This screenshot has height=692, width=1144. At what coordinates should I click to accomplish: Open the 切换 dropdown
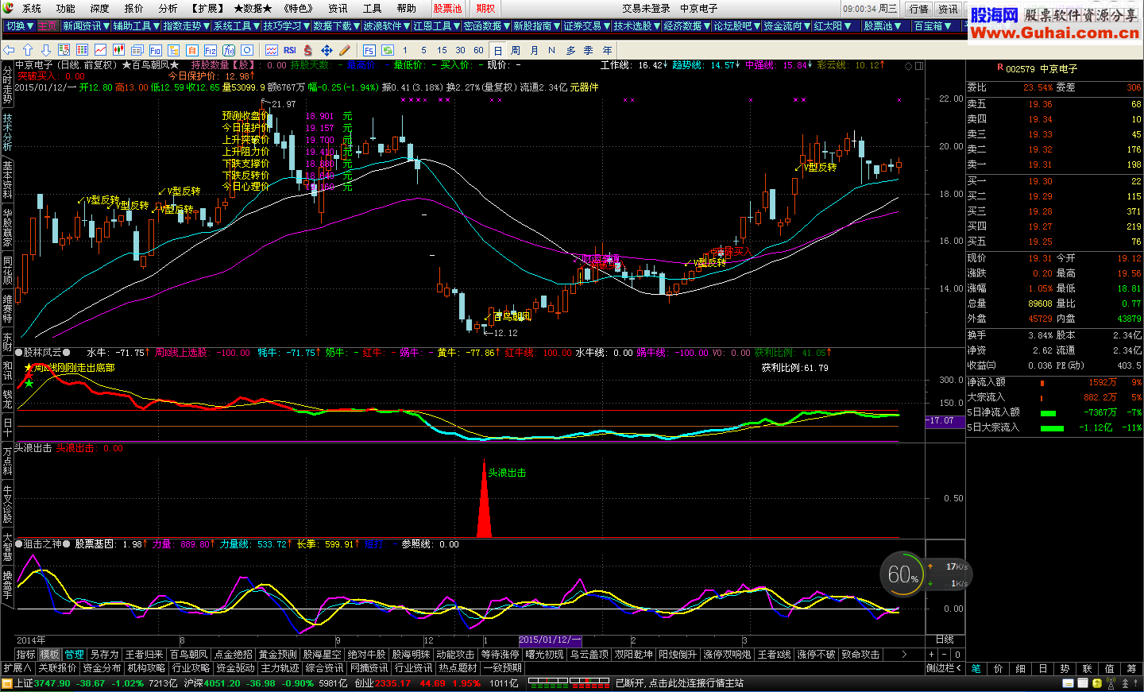(x=19, y=26)
